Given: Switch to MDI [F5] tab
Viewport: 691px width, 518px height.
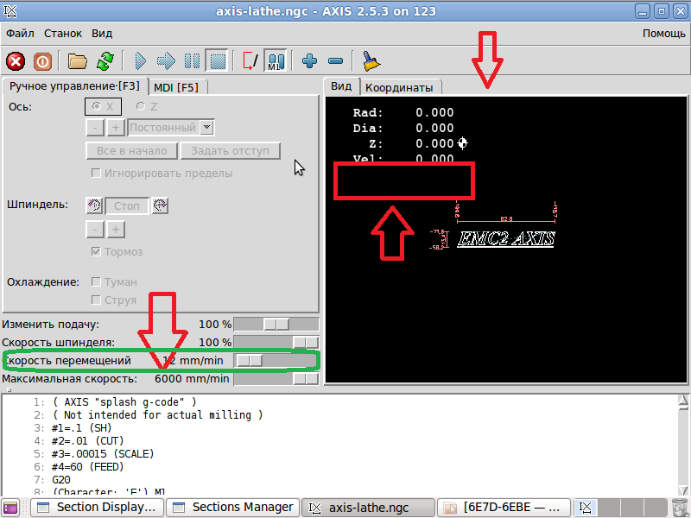Looking at the screenshot, I should coord(176,88).
